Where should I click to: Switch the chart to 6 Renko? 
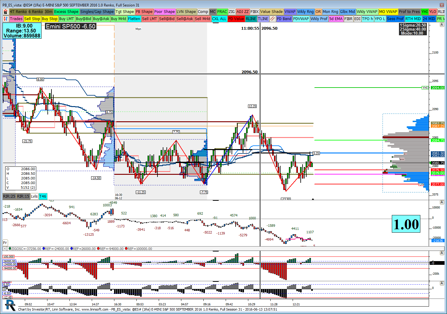[x=36, y=12]
